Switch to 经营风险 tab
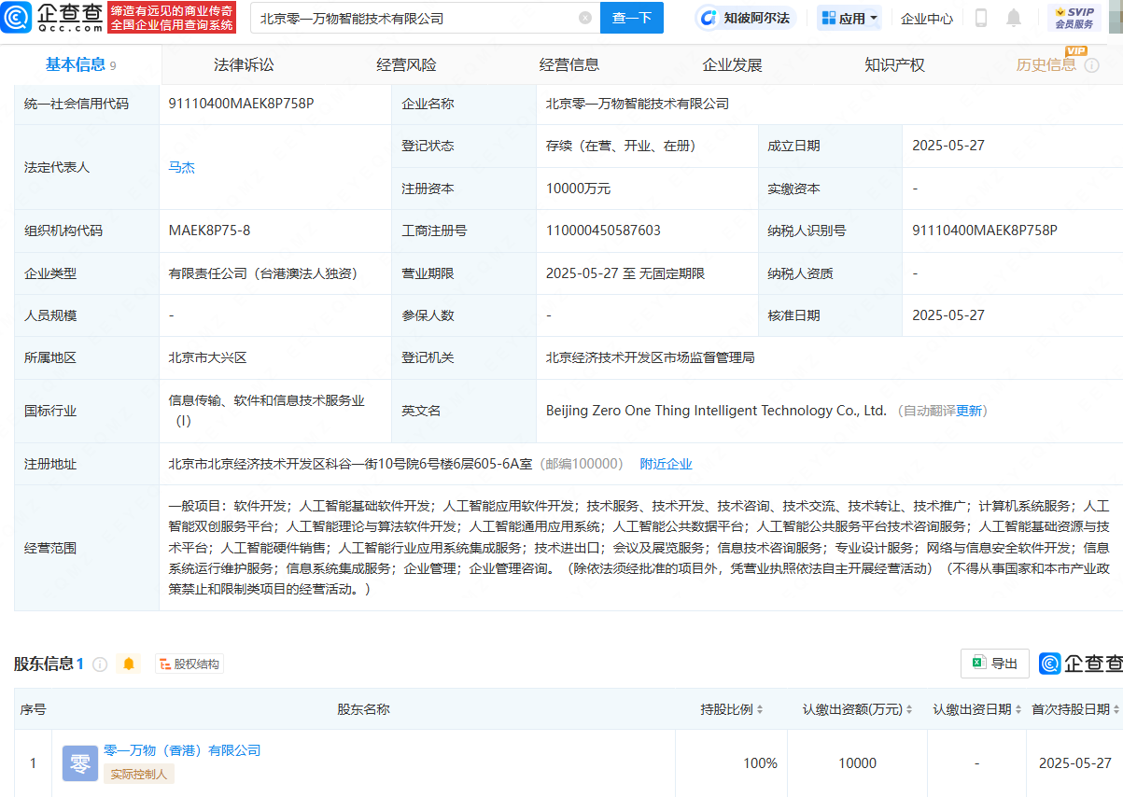The height and width of the screenshot is (797, 1123). click(406, 64)
